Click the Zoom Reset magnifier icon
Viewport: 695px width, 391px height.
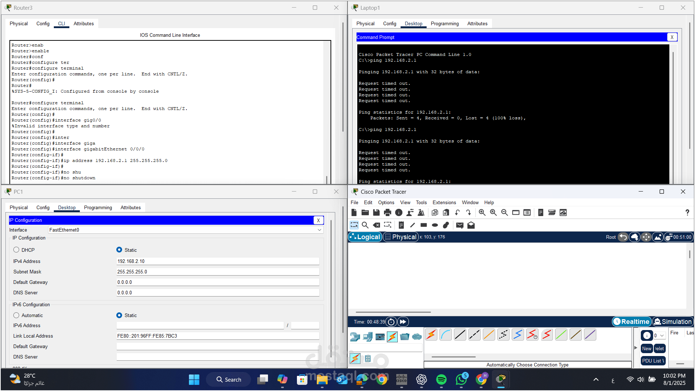(493, 212)
